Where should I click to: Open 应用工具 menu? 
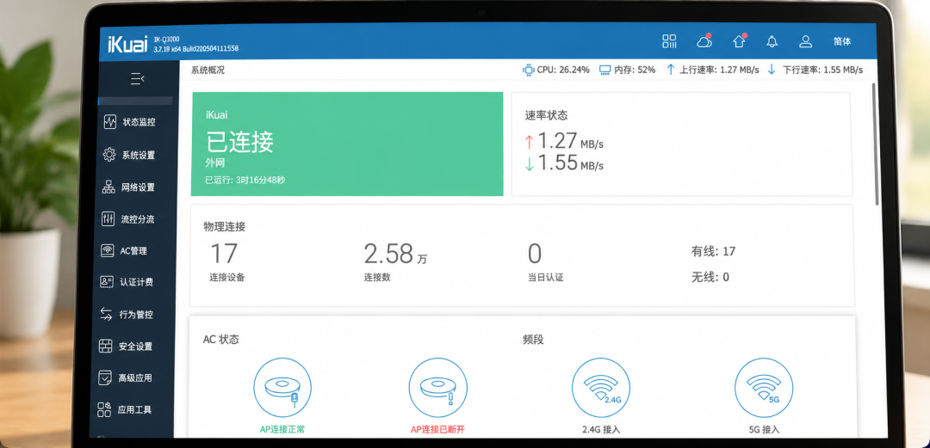[133, 409]
